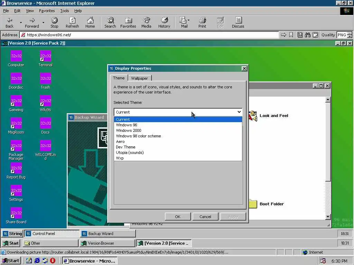Viewport: 354px width, 265px height.
Task: Switch to the Wallpaper tab
Action: click(140, 78)
